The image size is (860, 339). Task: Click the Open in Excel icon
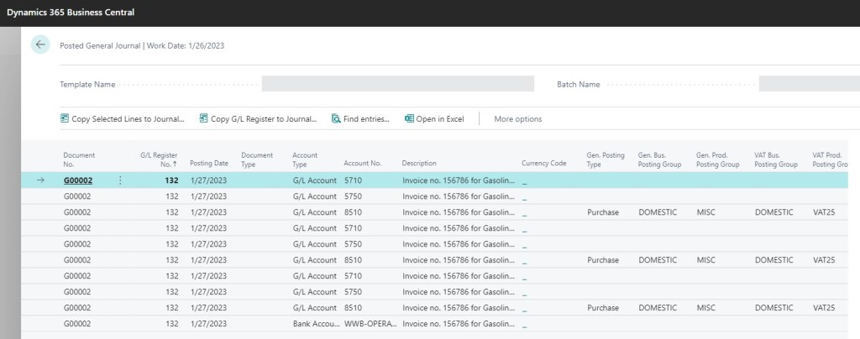(x=409, y=119)
